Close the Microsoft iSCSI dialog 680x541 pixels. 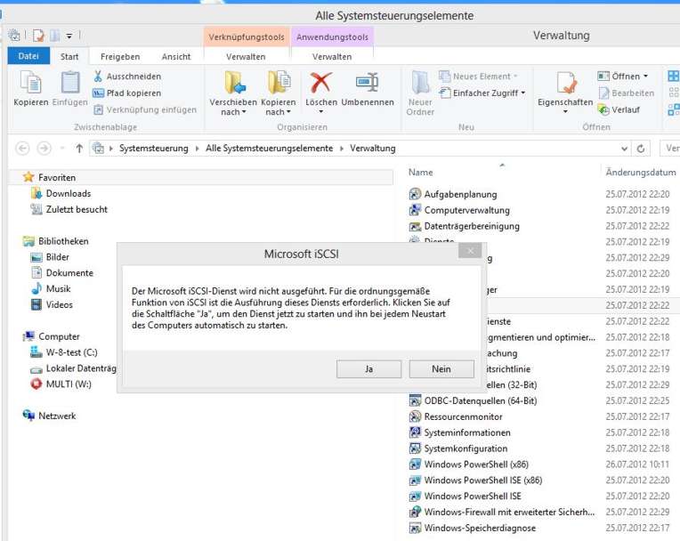click(x=470, y=251)
